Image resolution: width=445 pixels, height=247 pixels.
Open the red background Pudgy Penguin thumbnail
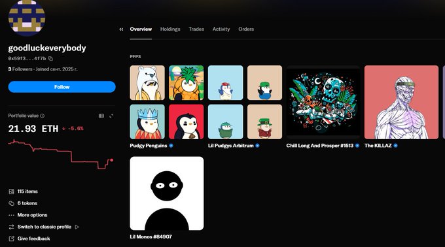186,122
